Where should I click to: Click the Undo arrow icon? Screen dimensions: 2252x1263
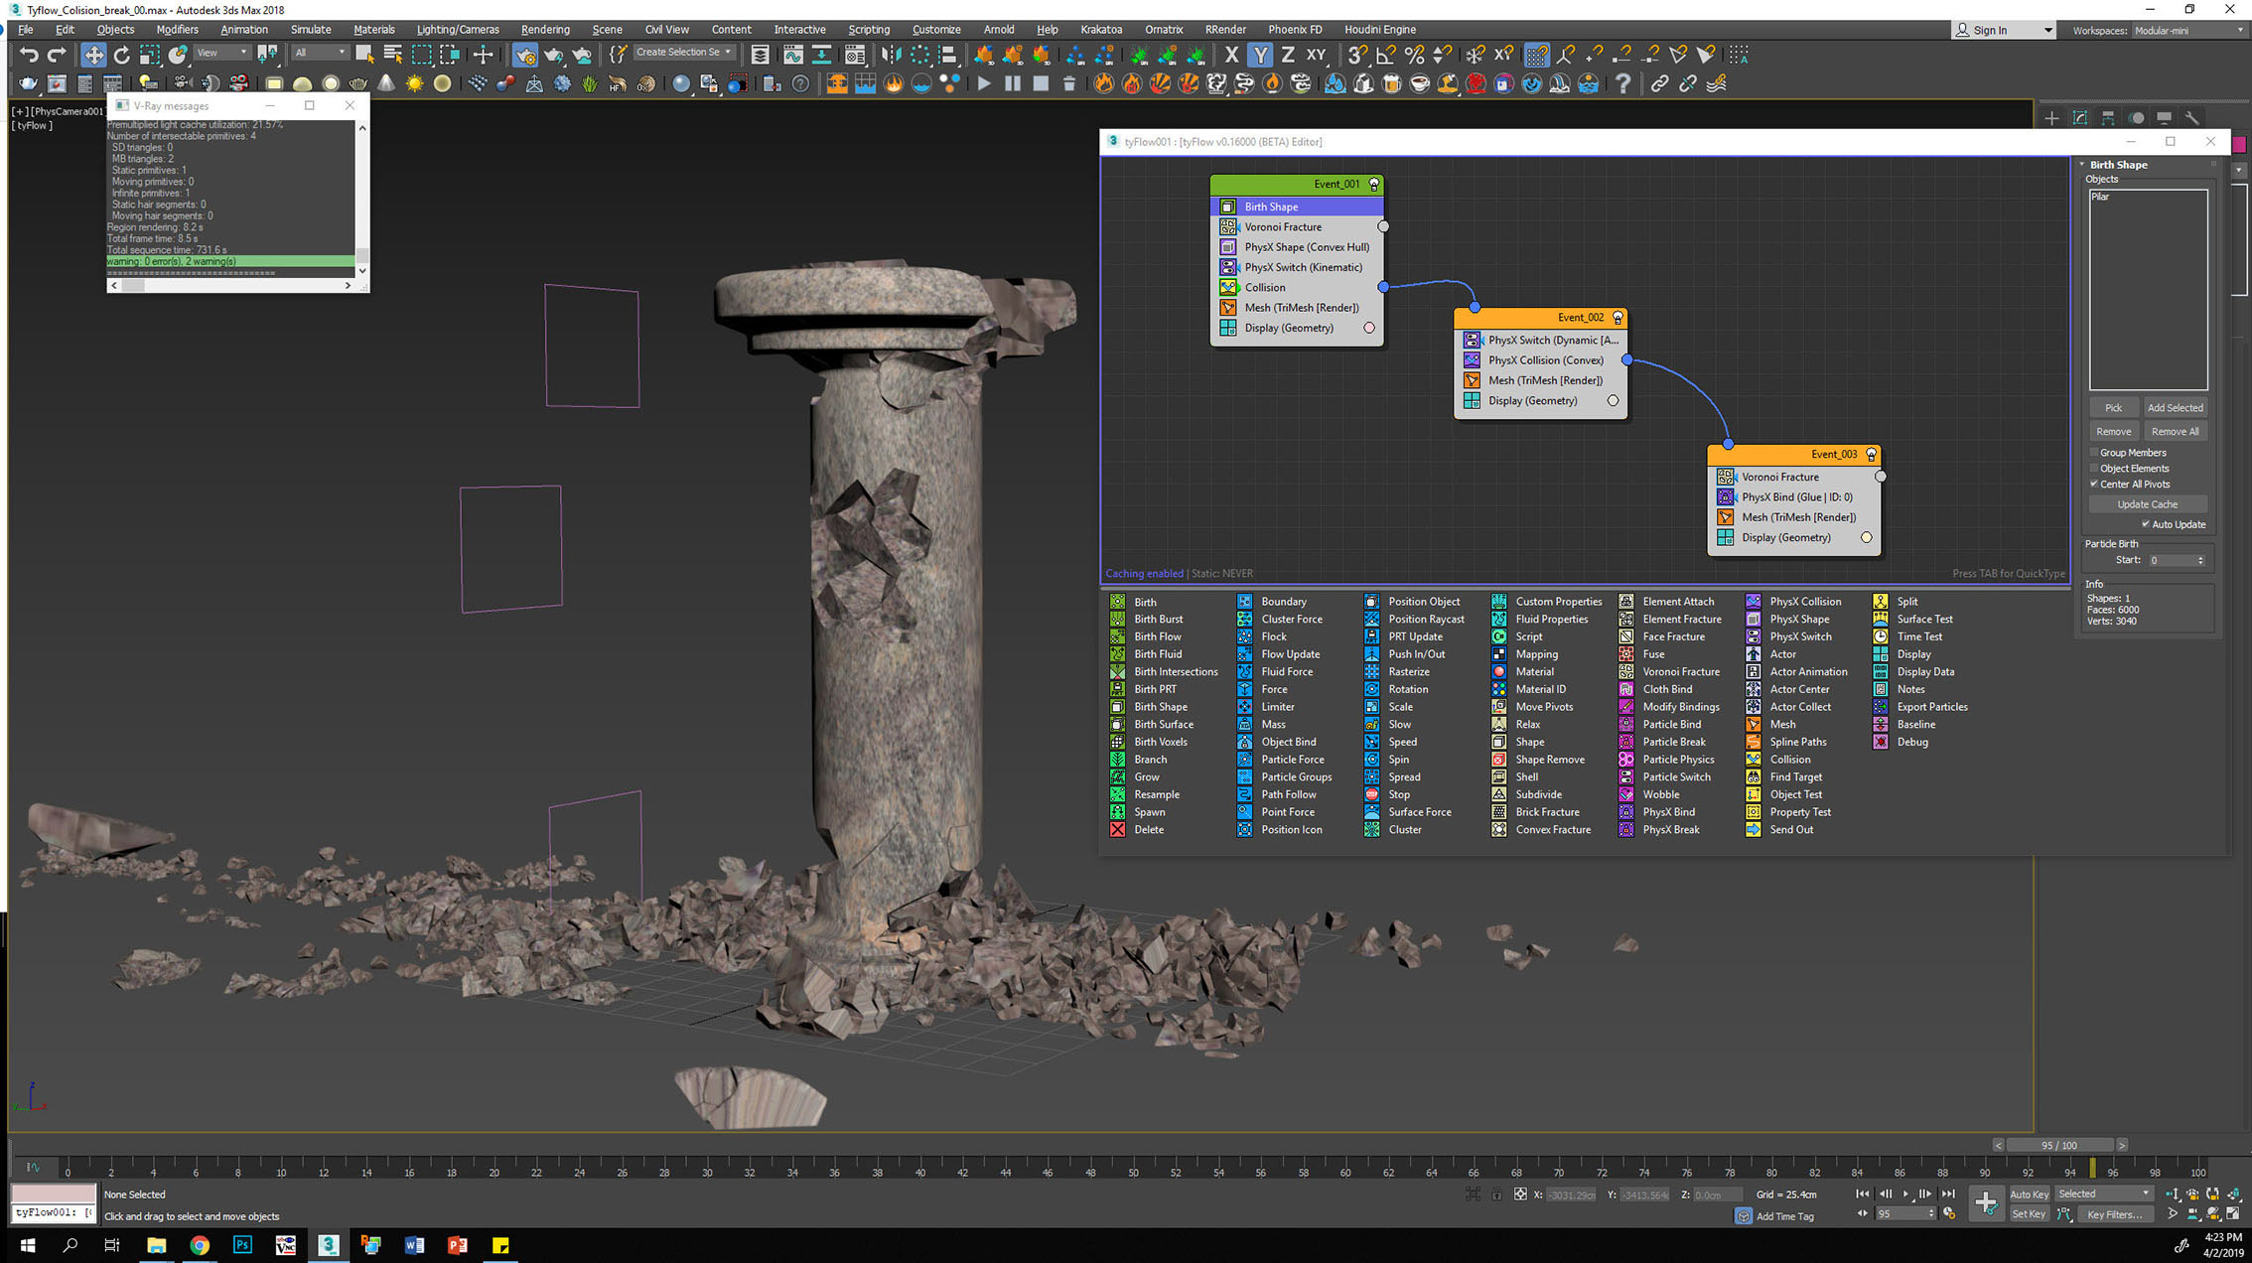[29, 55]
